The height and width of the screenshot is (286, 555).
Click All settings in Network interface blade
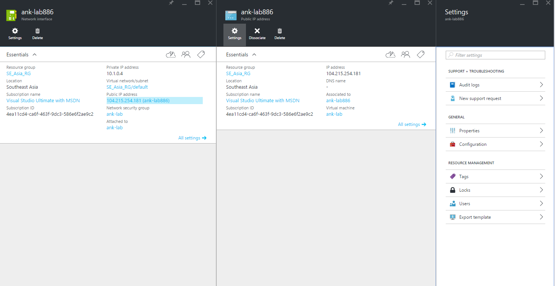[192, 138]
